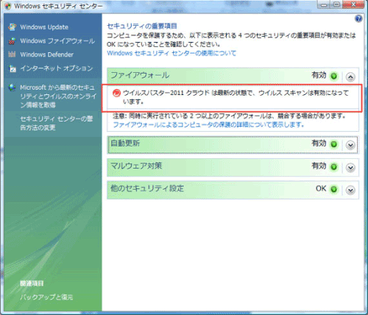Click the green status light for 他のセキュリティ設定
The width and height of the screenshot is (368, 315).
tap(333, 189)
